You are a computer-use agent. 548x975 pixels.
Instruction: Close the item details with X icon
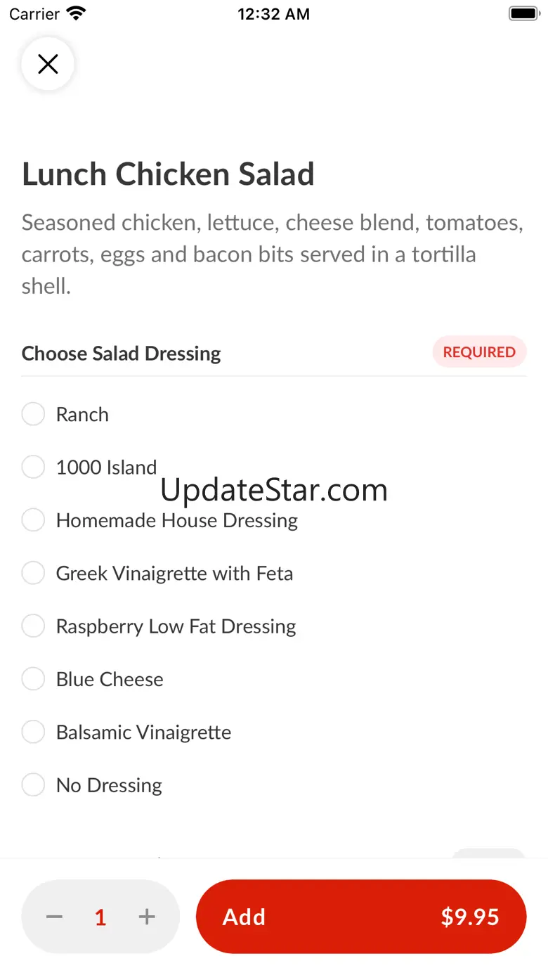click(x=48, y=65)
